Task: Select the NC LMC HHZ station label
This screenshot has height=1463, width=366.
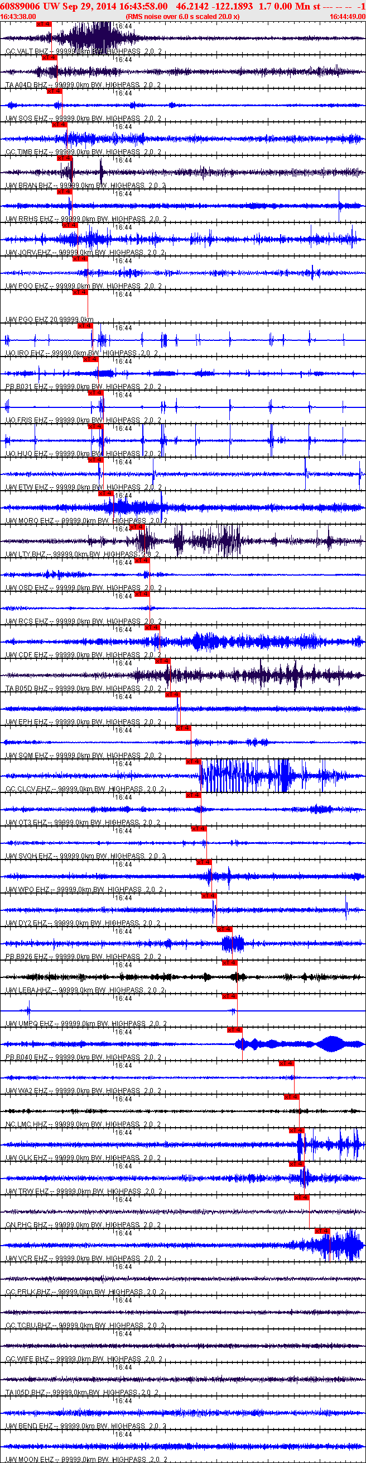Action: pos(84,1124)
